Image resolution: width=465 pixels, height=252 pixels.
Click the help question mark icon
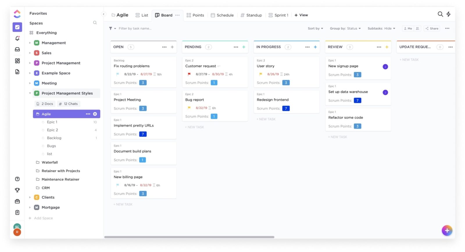(17, 179)
